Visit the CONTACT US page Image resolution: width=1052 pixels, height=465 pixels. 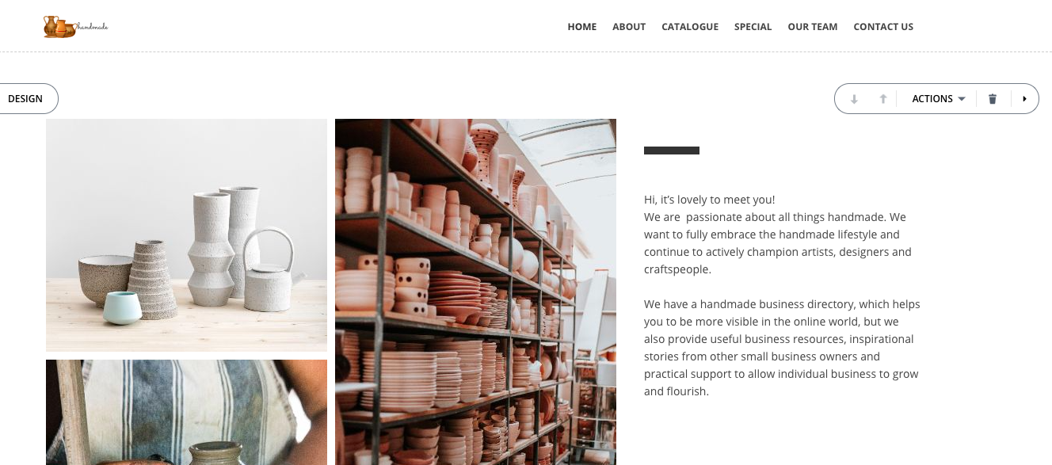click(x=883, y=27)
